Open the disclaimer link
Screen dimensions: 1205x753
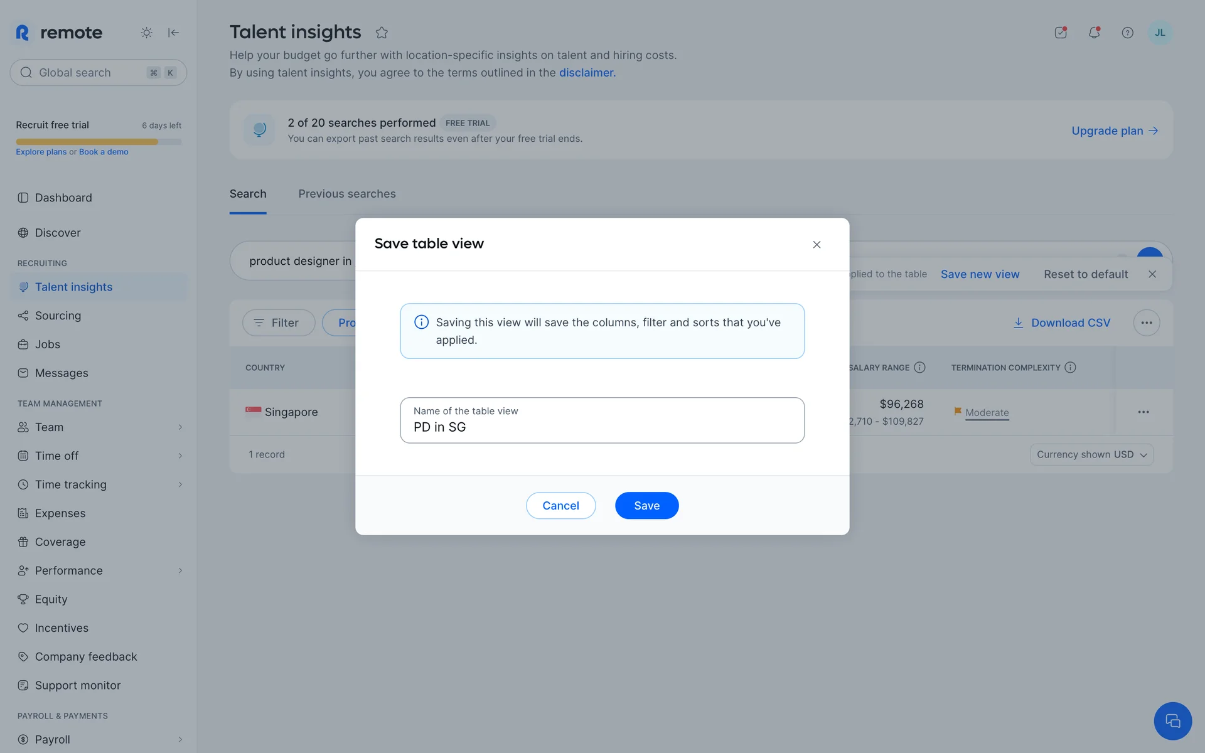pos(587,73)
